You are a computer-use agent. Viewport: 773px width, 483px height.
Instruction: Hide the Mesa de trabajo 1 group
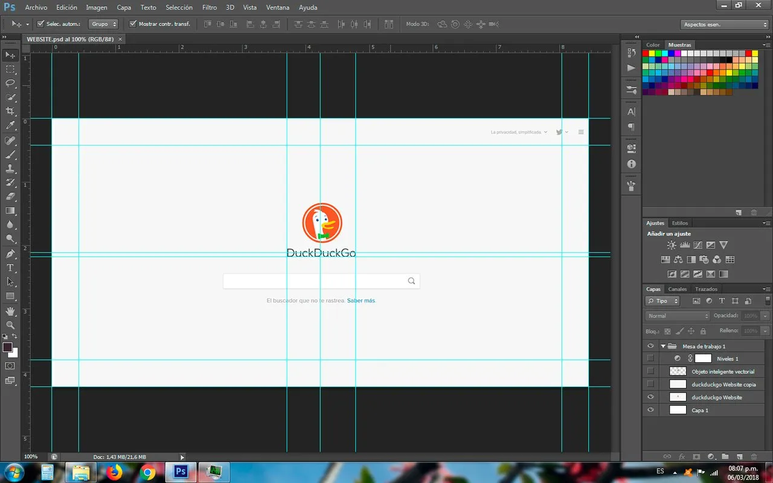[x=650, y=347]
